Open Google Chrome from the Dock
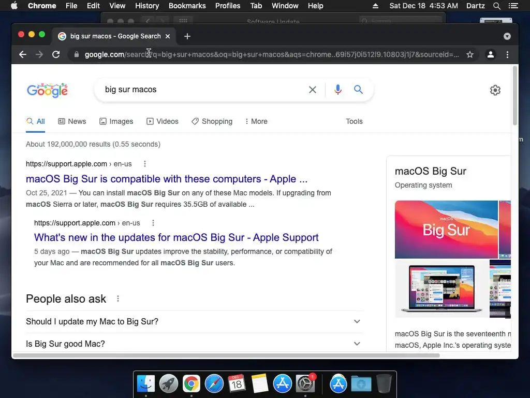 pyautogui.click(x=192, y=384)
